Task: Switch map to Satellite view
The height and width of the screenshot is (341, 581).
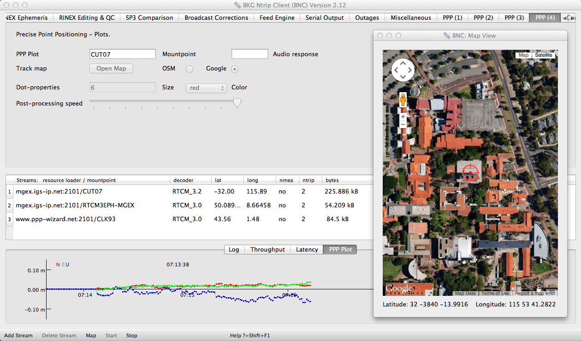Action: [543, 55]
